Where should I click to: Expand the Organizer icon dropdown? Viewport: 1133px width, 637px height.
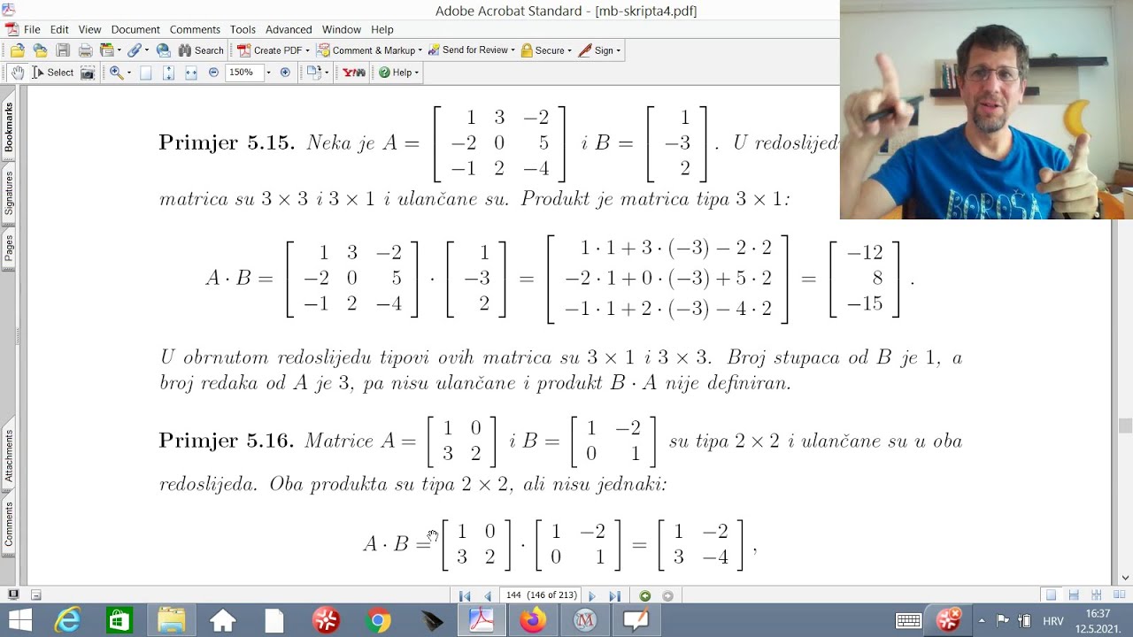[x=119, y=50]
